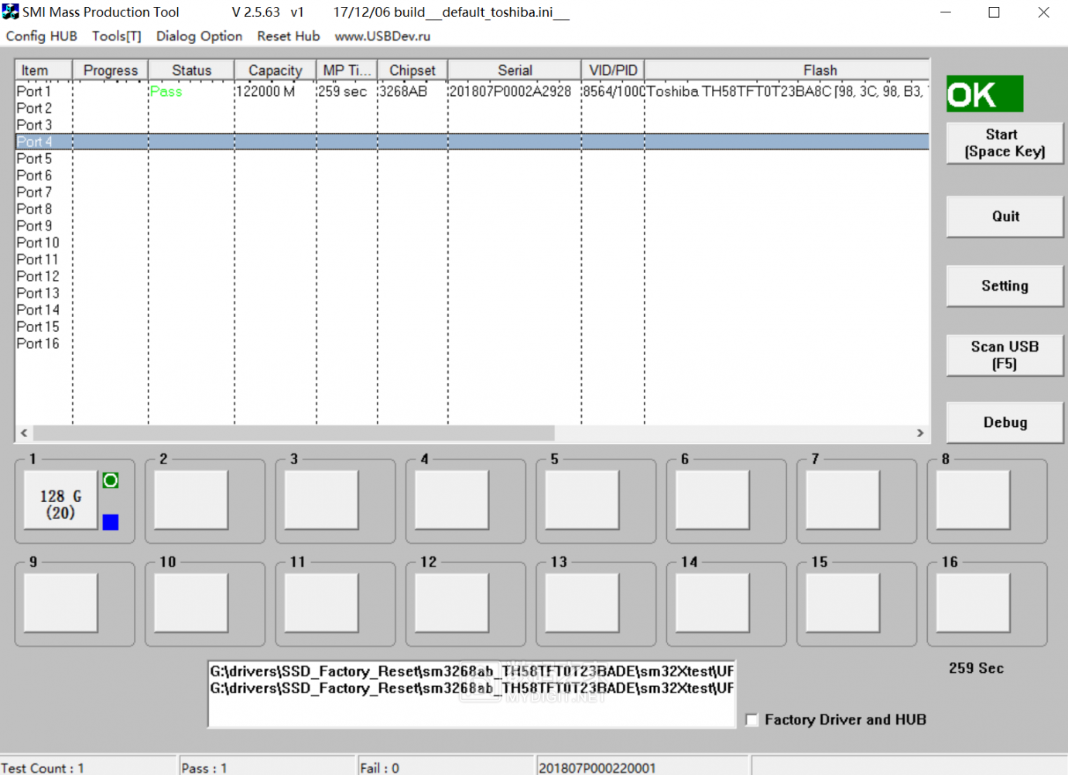
Task: Select the Port 2 row
Action: [472, 108]
